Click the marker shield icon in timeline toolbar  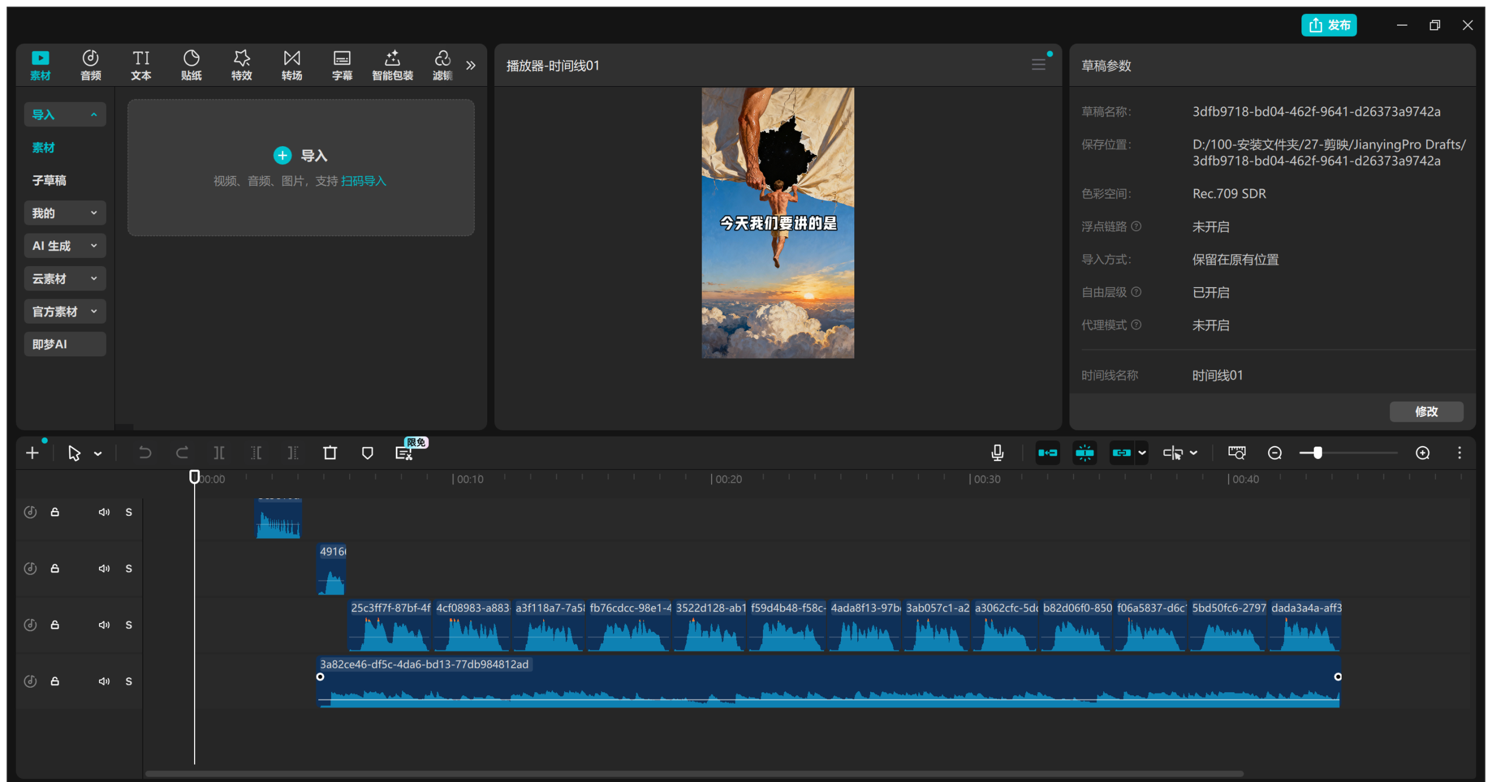coord(367,452)
